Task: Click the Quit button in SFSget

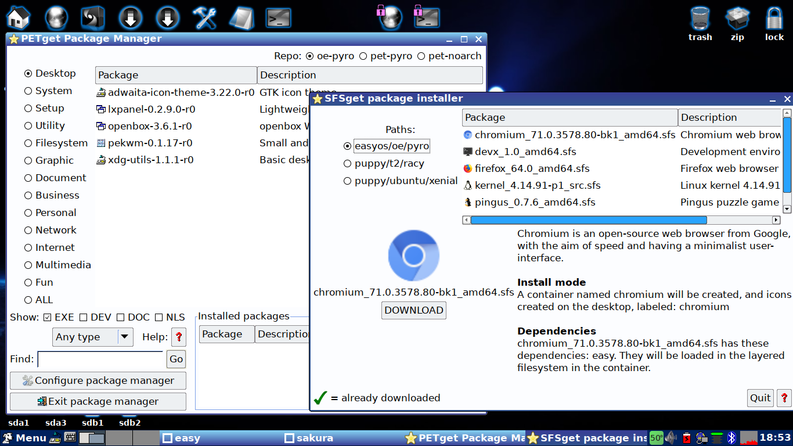Action: pos(760,398)
